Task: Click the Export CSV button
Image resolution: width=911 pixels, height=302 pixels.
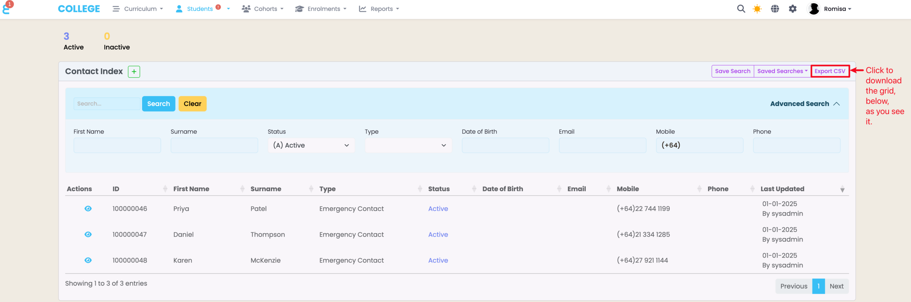Action: click(x=830, y=71)
